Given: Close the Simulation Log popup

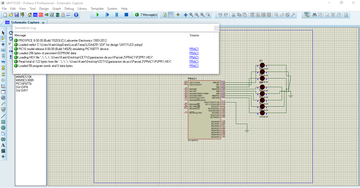Looking at the screenshot, I should tap(216, 28).
